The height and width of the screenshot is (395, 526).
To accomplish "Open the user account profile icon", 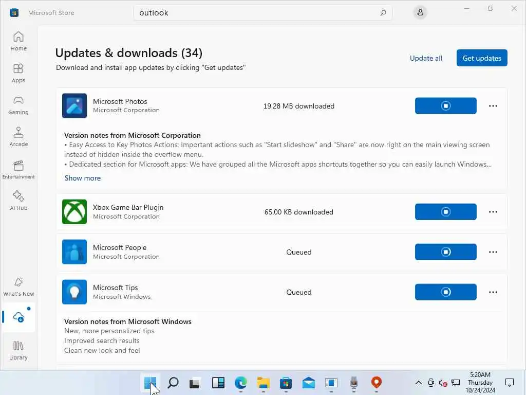I will click(420, 13).
